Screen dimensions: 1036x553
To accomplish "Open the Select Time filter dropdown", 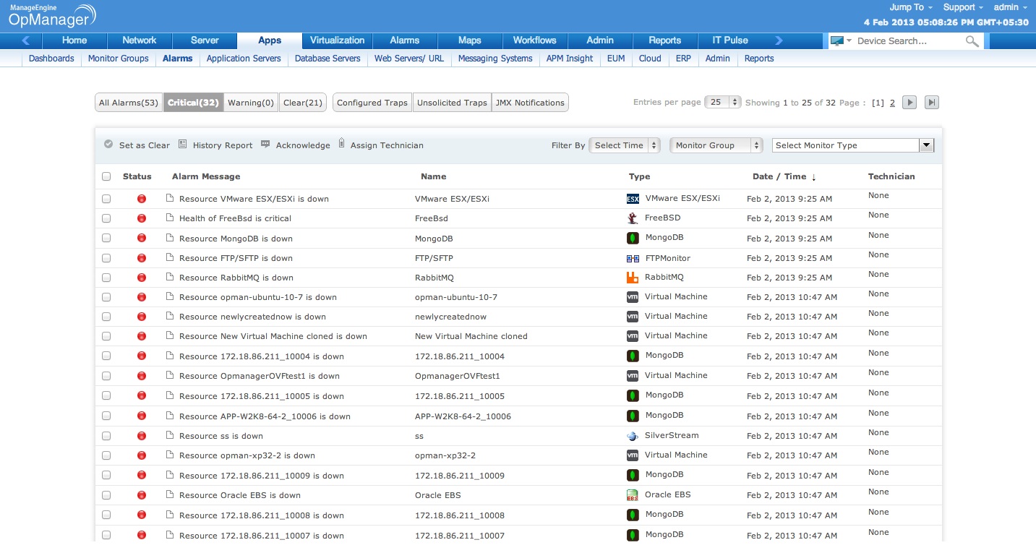I will point(625,145).
